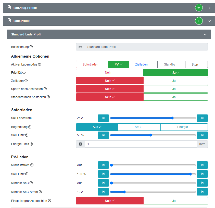Add a new Fahrzeug-Profil with plus button
The height and width of the screenshot is (208, 215).
199,8
